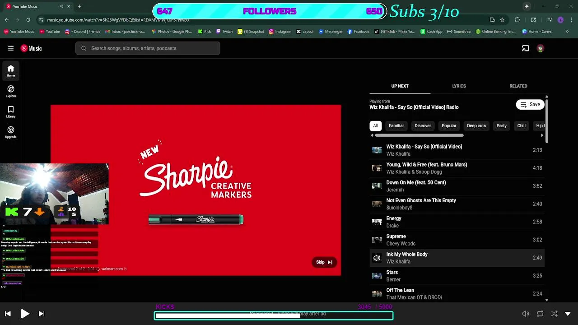578x325 pixels.
Task: Play Energy by Drake in queue
Action: point(457,222)
